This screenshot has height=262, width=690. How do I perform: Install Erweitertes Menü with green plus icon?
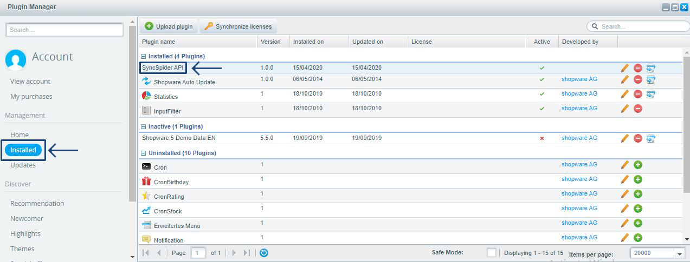tap(638, 223)
